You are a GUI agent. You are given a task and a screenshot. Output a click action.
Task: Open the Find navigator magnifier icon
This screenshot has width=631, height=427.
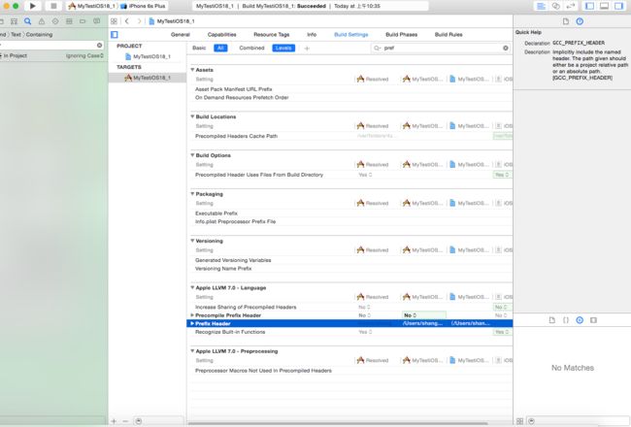tap(27, 21)
